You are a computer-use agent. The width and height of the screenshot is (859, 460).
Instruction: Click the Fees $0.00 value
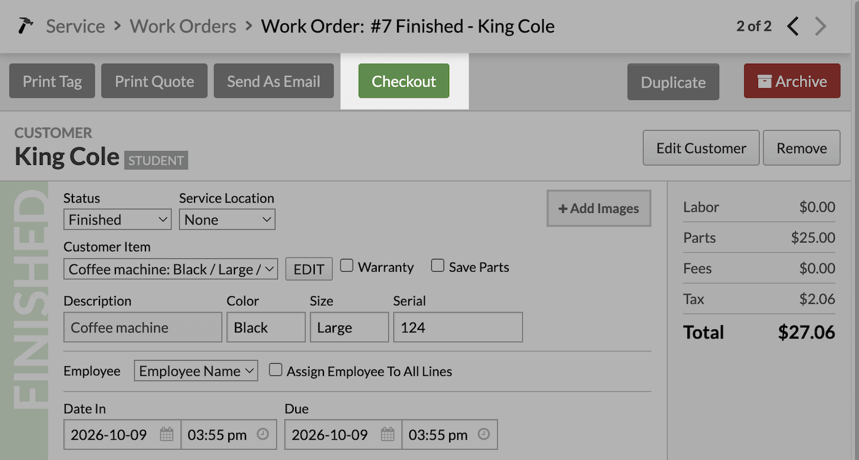pos(817,268)
